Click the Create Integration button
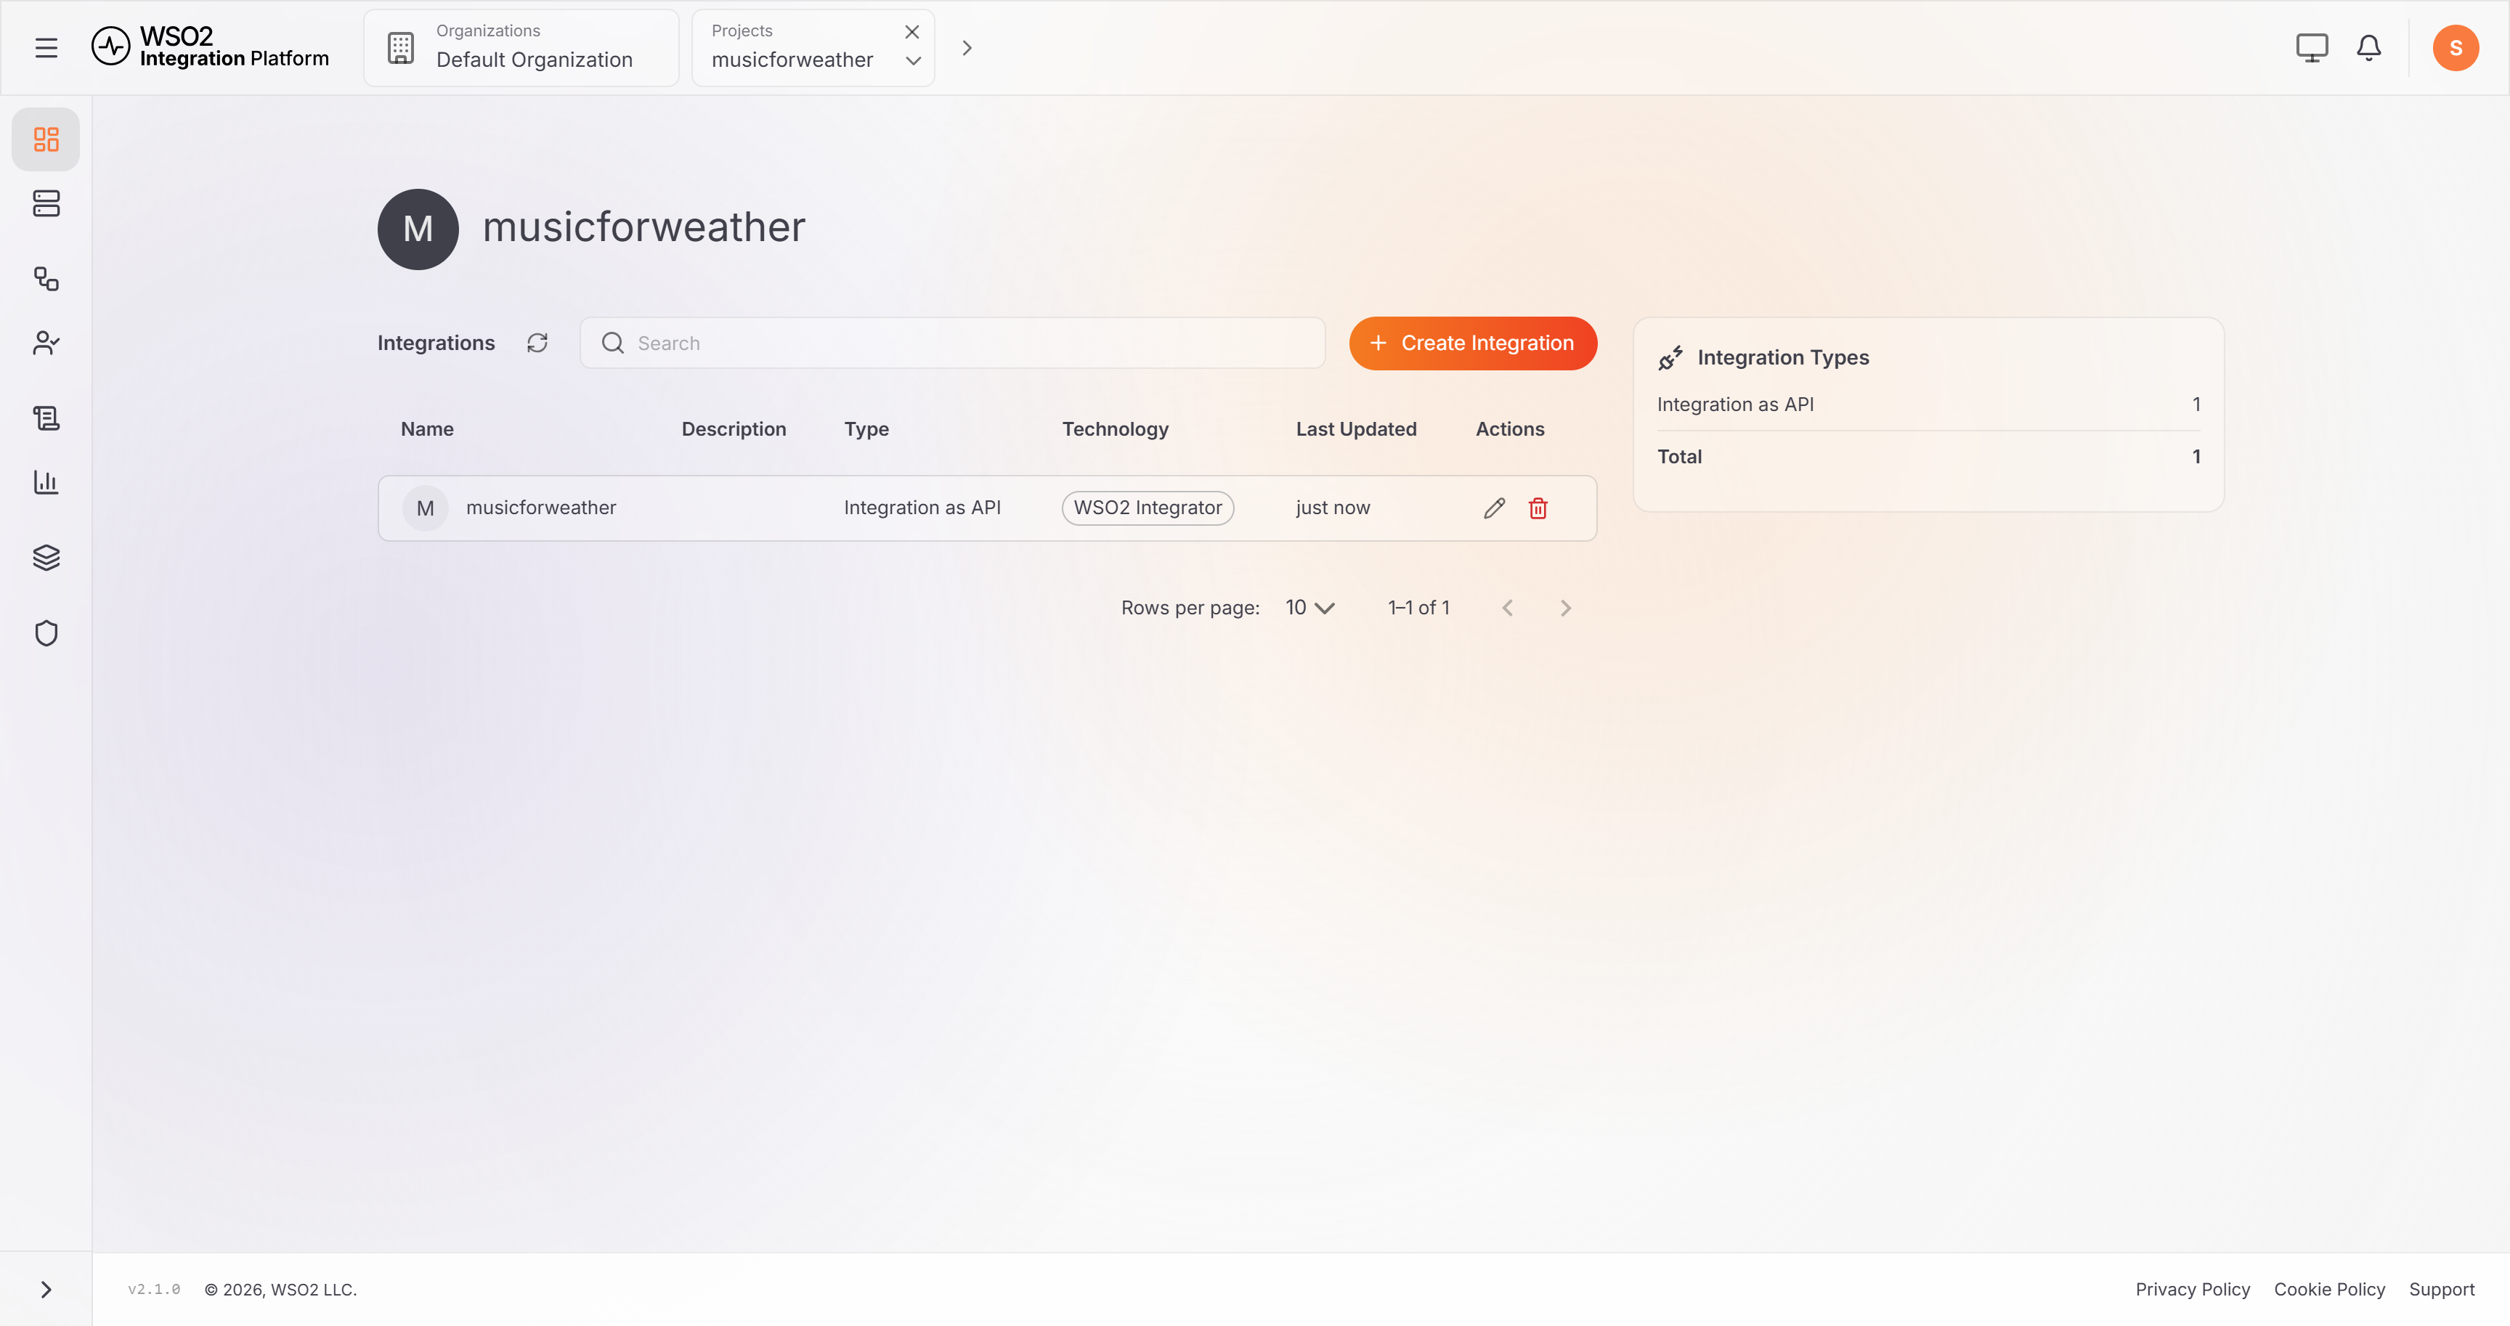Screen dimensions: 2510x1326 (1472, 343)
